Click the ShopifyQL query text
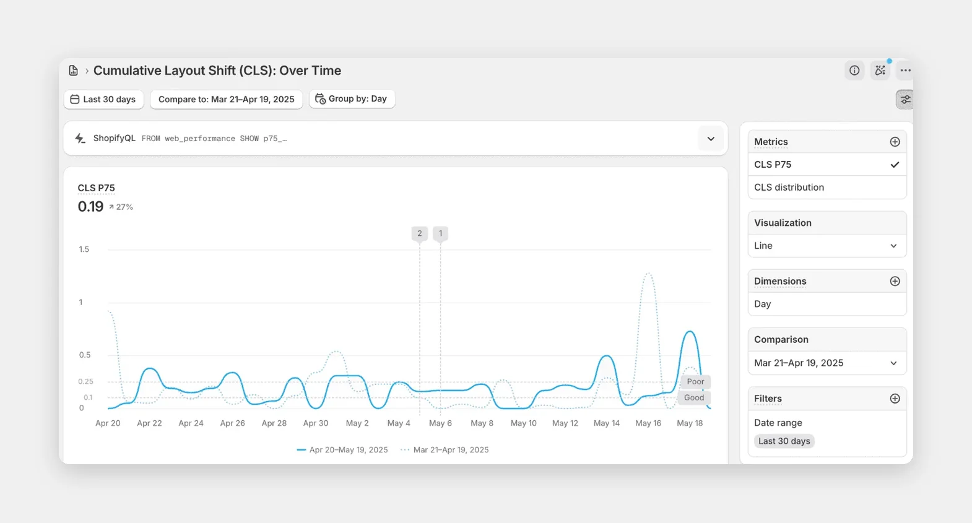This screenshot has width=972, height=523. [214, 139]
